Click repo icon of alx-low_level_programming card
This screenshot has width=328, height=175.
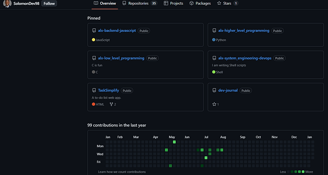tap(94, 58)
